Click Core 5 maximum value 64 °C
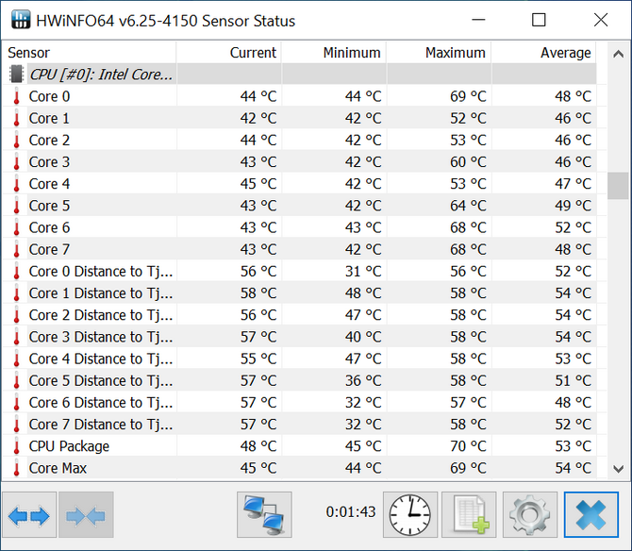Image resolution: width=632 pixels, height=551 pixels. pyautogui.click(x=468, y=206)
